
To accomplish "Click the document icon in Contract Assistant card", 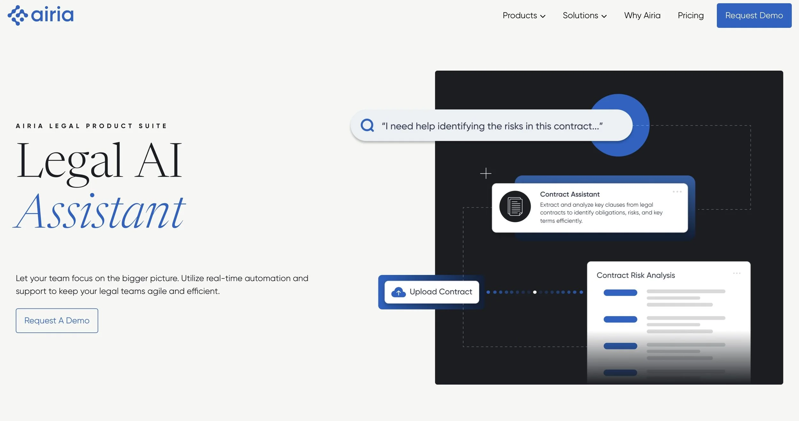I will 515,206.
